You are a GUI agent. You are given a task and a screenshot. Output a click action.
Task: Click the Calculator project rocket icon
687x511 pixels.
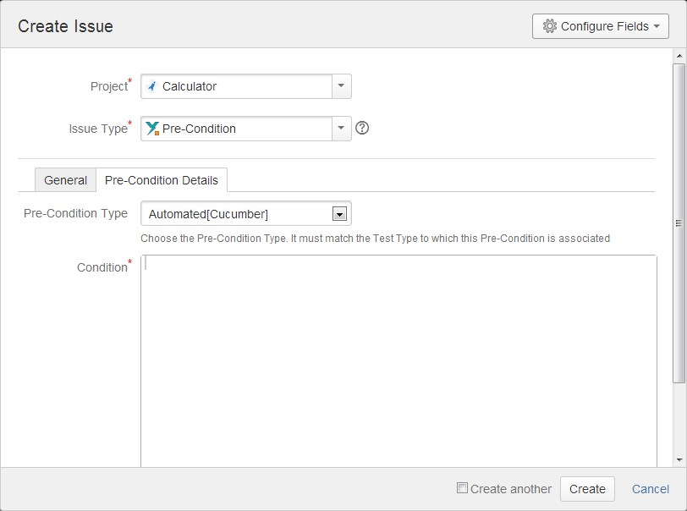coord(151,86)
